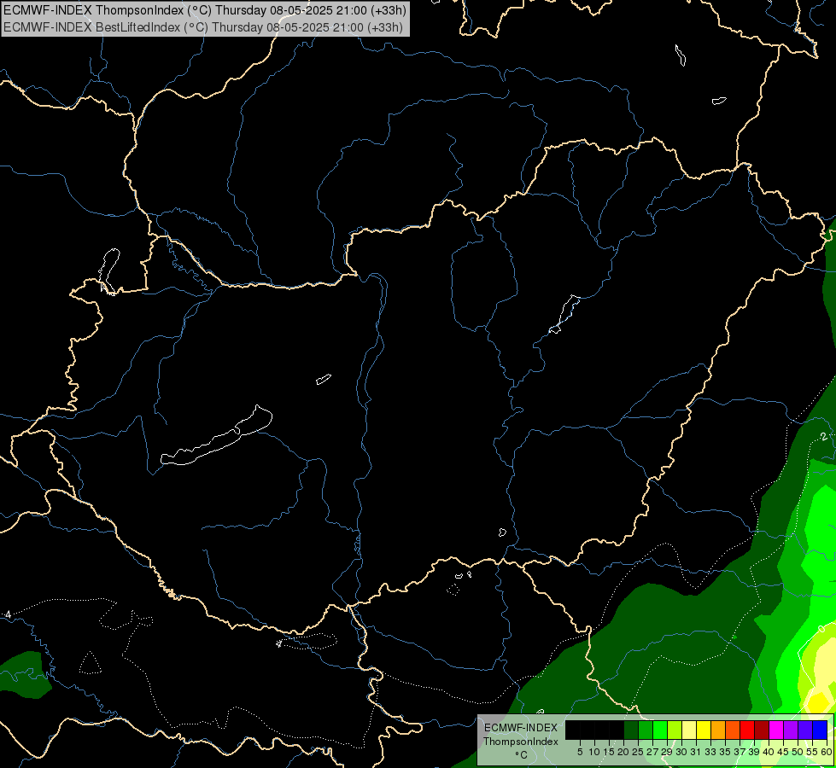This screenshot has width=836, height=768.
Task: Click the magenta 40–45 legend swatch
Action: pyautogui.click(x=775, y=730)
